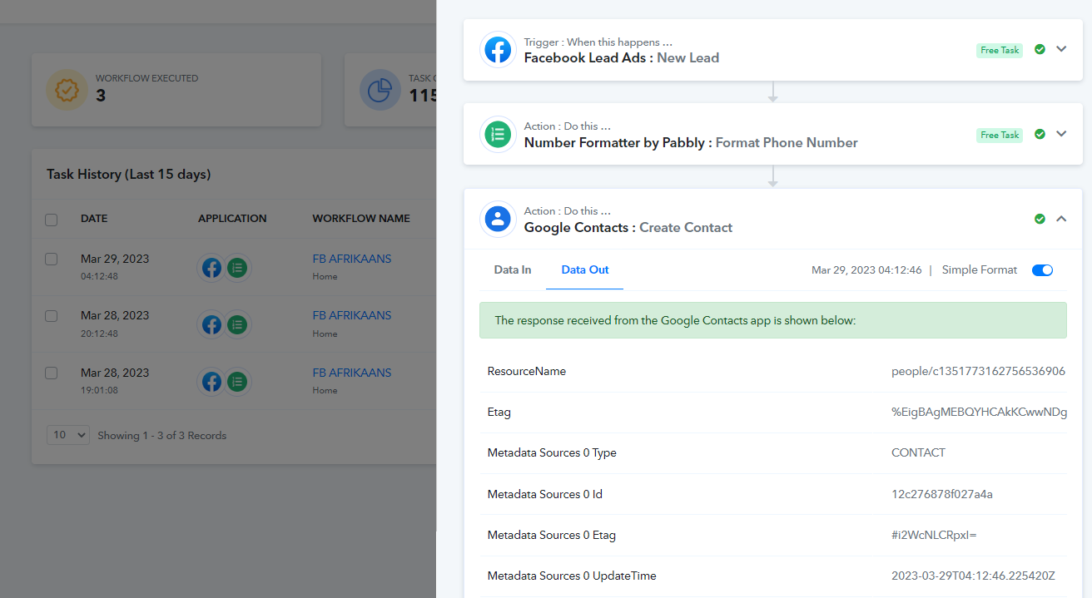Click the Facebook Lead Ads : New Lead title
The height and width of the screenshot is (598, 1092).
(622, 57)
